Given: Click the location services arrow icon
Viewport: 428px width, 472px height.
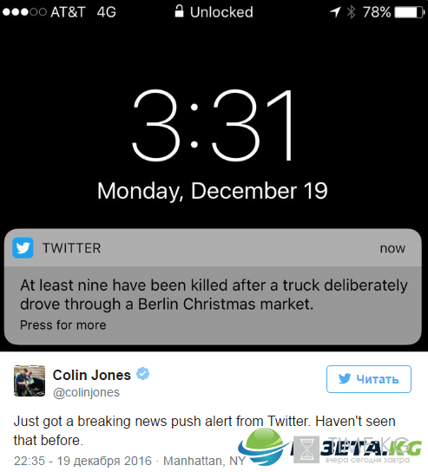Looking at the screenshot, I should [335, 12].
